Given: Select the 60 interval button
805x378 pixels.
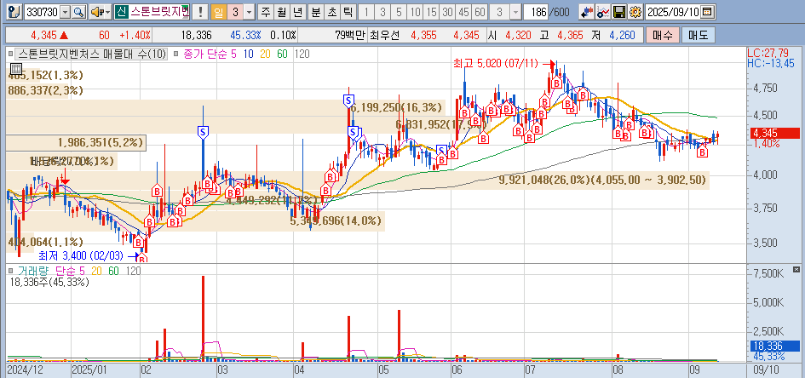Looking at the screenshot, I should point(480,12).
